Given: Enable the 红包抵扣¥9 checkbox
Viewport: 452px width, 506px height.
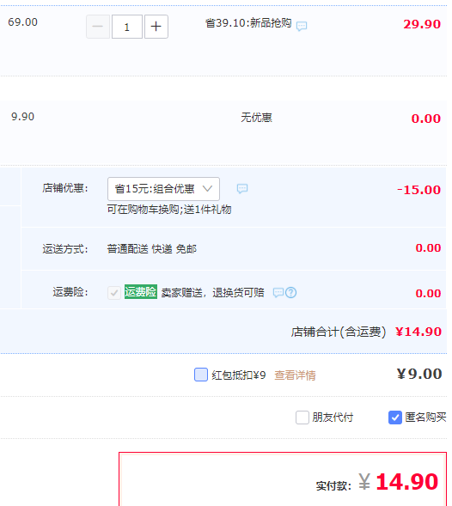Looking at the screenshot, I should click(x=201, y=375).
